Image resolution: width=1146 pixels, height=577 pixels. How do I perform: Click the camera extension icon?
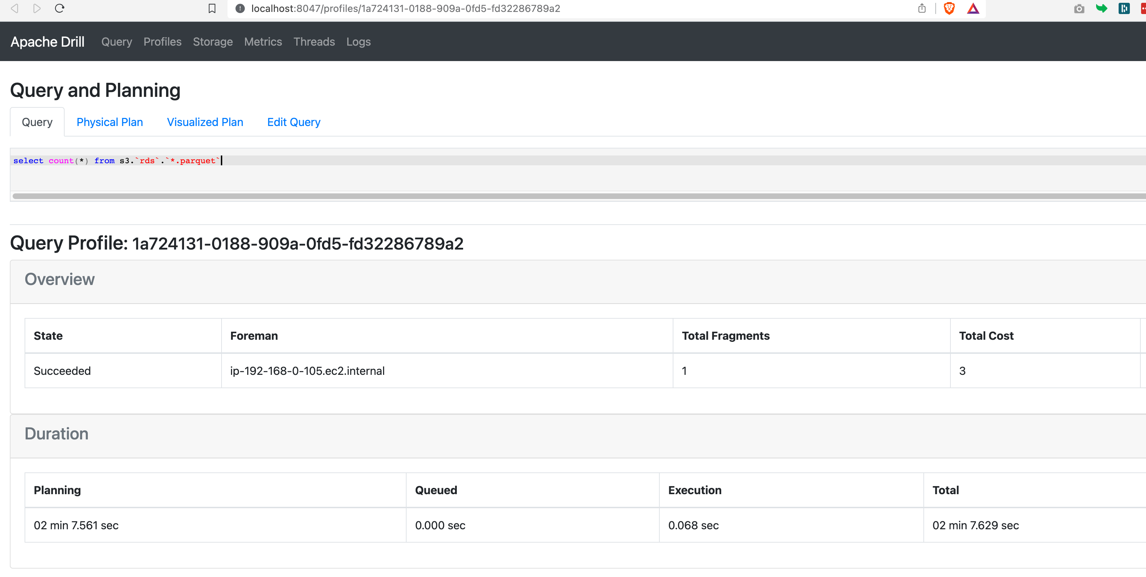1079,8
